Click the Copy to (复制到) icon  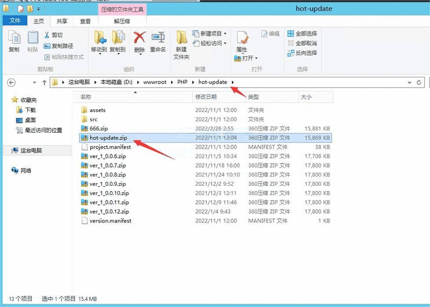[118, 37]
